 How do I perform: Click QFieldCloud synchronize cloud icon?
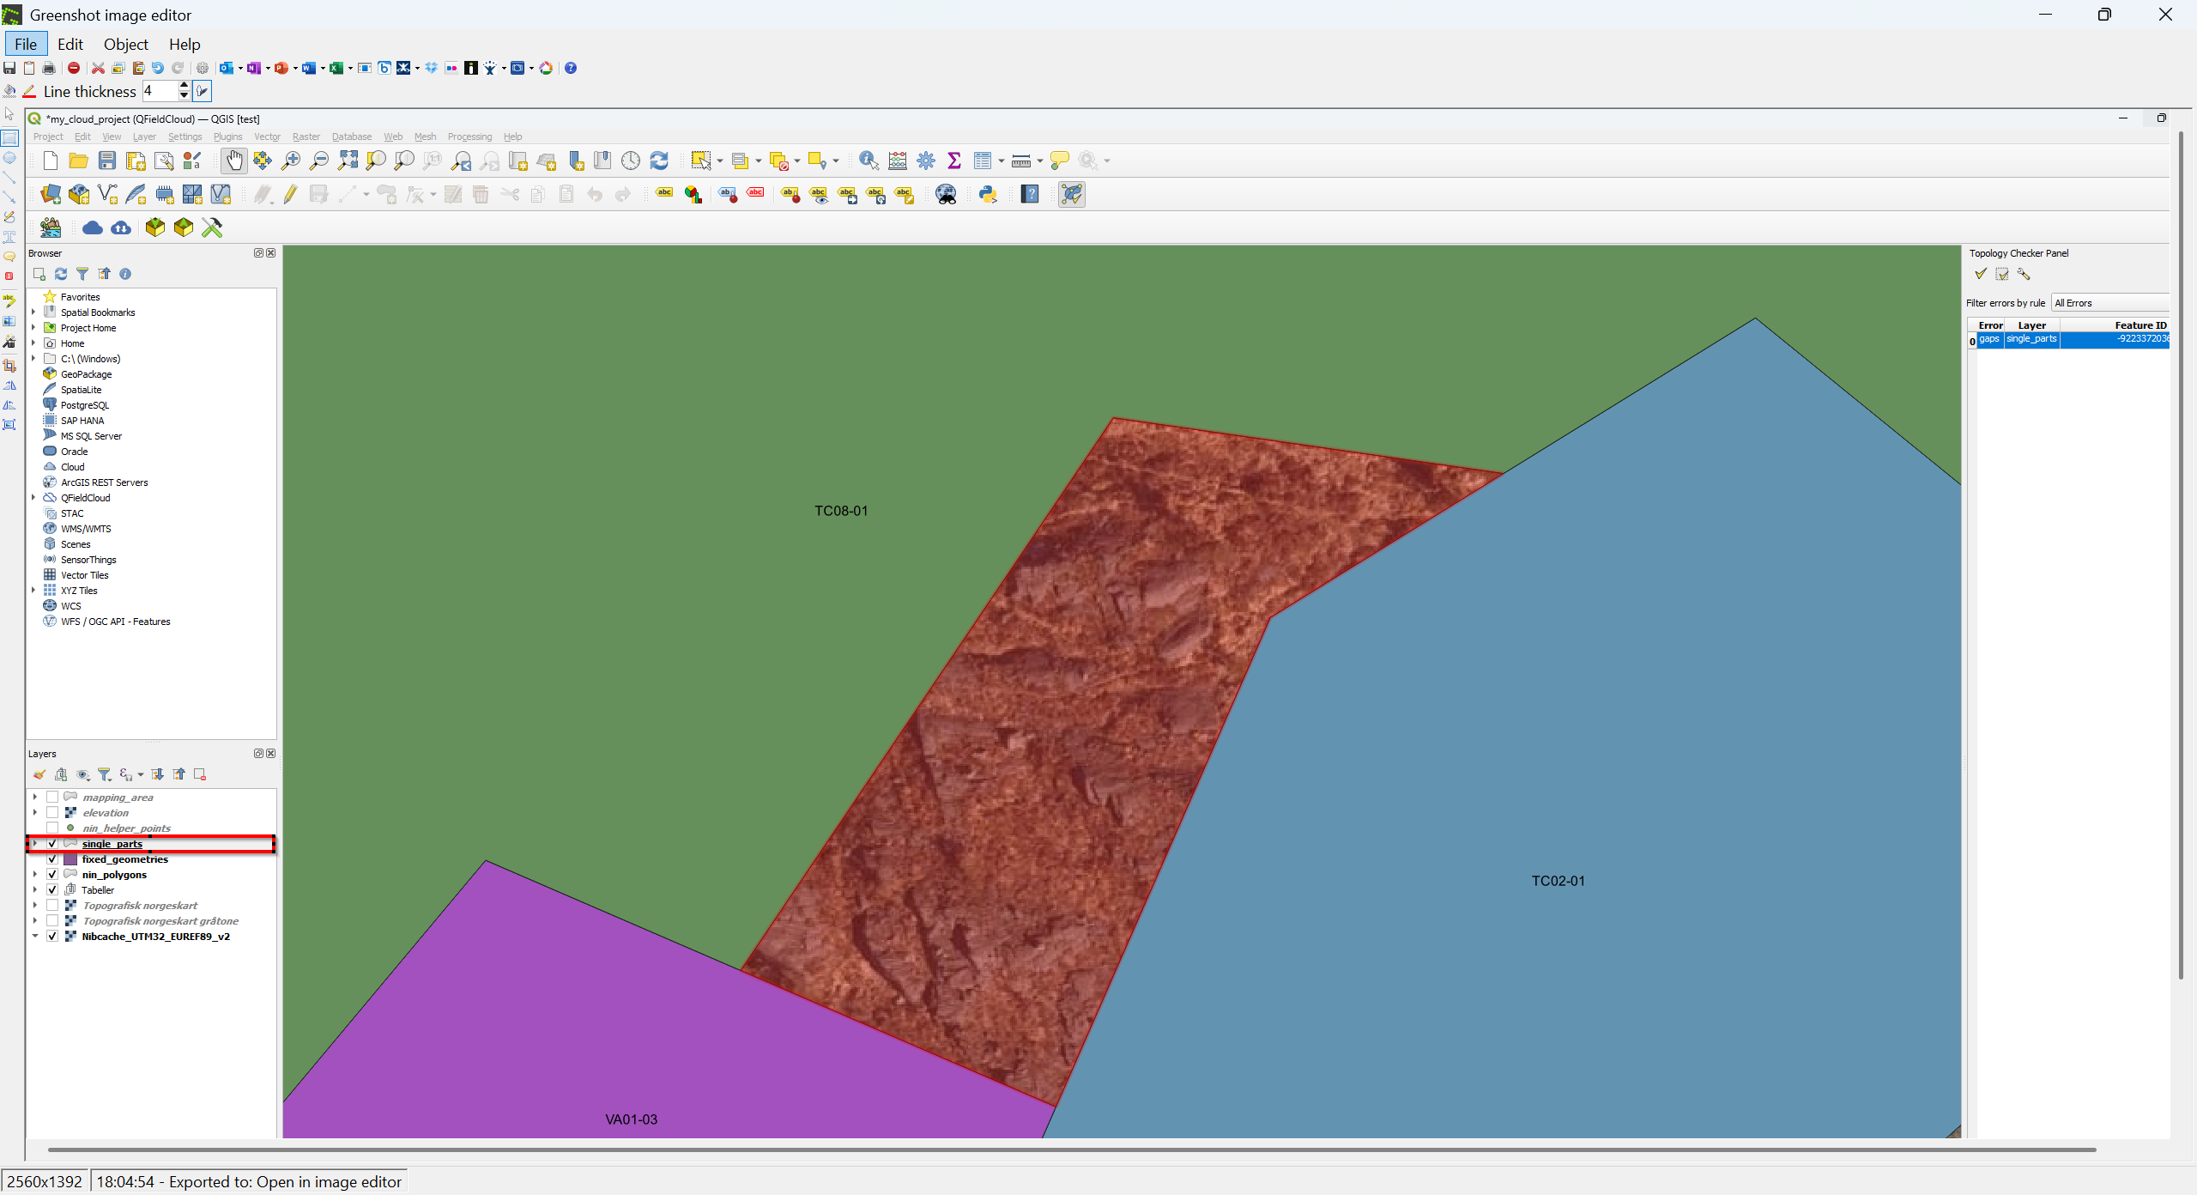(x=121, y=227)
